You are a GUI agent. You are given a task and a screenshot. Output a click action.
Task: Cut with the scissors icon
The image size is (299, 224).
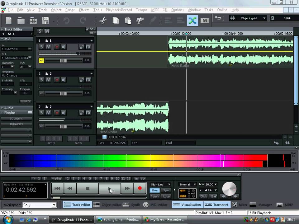click(x=103, y=20)
